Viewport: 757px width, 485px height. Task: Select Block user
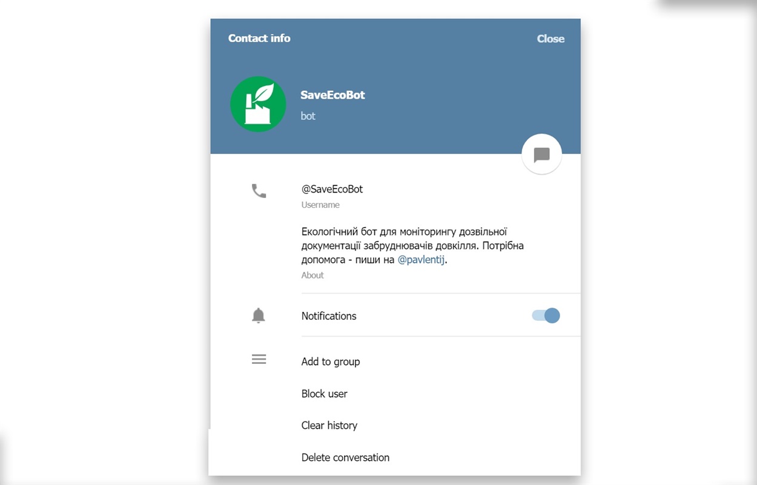pyautogui.click(x=325, y=394)
